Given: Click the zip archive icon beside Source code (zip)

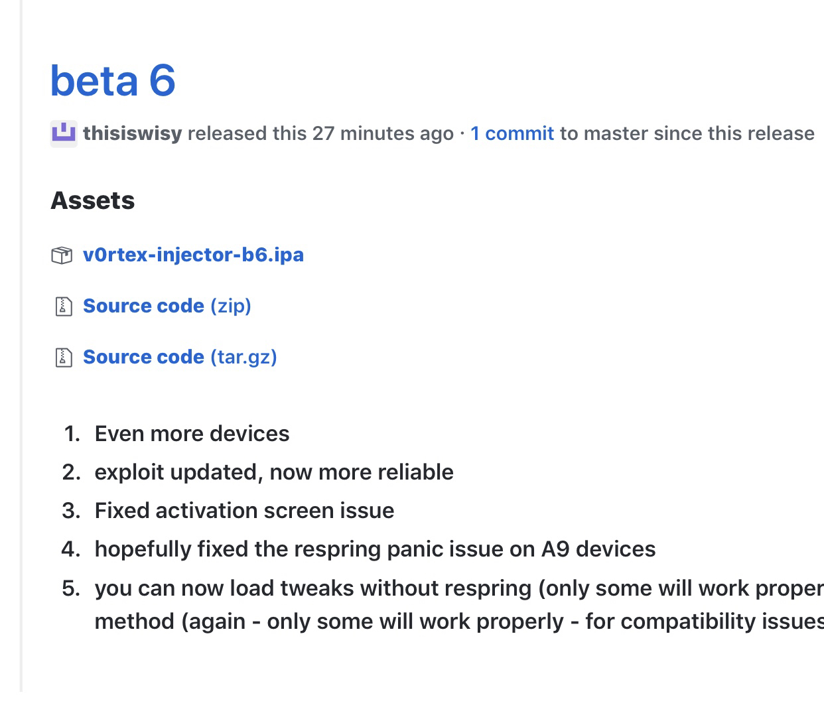Looking at the screenshot, I should click(63, 306).
